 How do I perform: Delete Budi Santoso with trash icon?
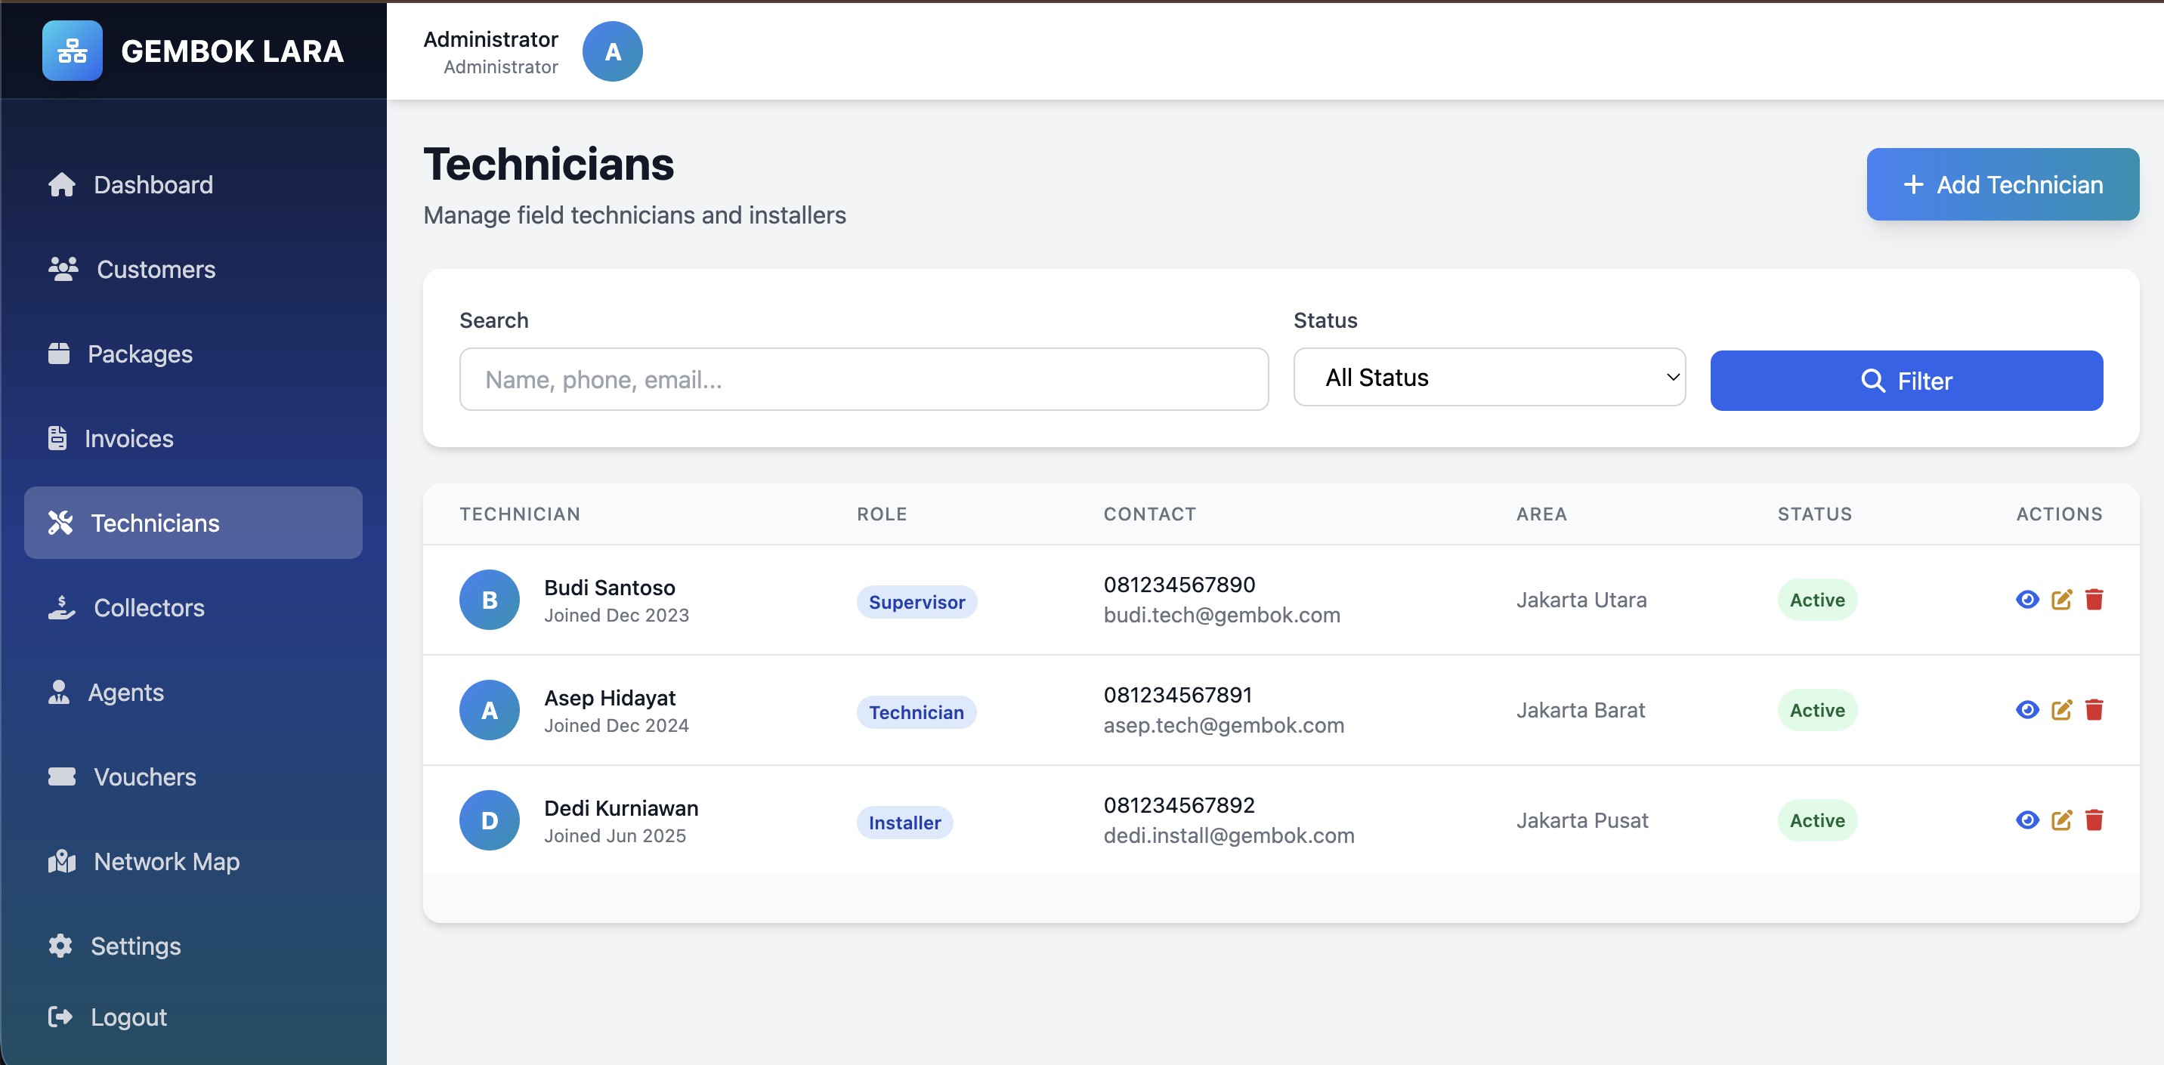[2094, 600]
